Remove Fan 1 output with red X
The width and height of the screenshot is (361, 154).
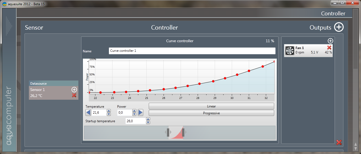(x=329, y=47)
